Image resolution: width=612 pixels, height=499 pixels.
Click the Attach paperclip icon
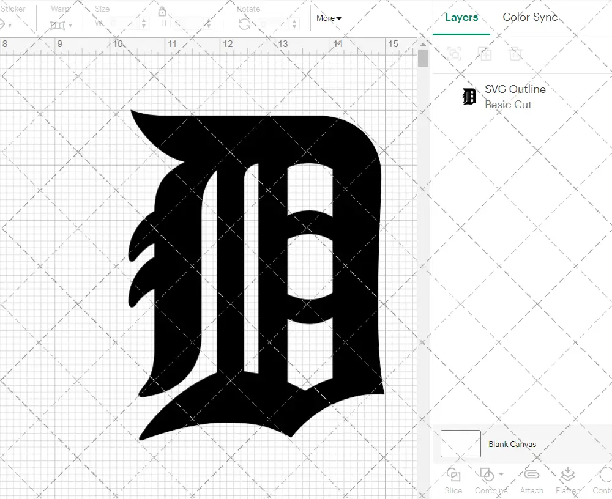point(531,476)
